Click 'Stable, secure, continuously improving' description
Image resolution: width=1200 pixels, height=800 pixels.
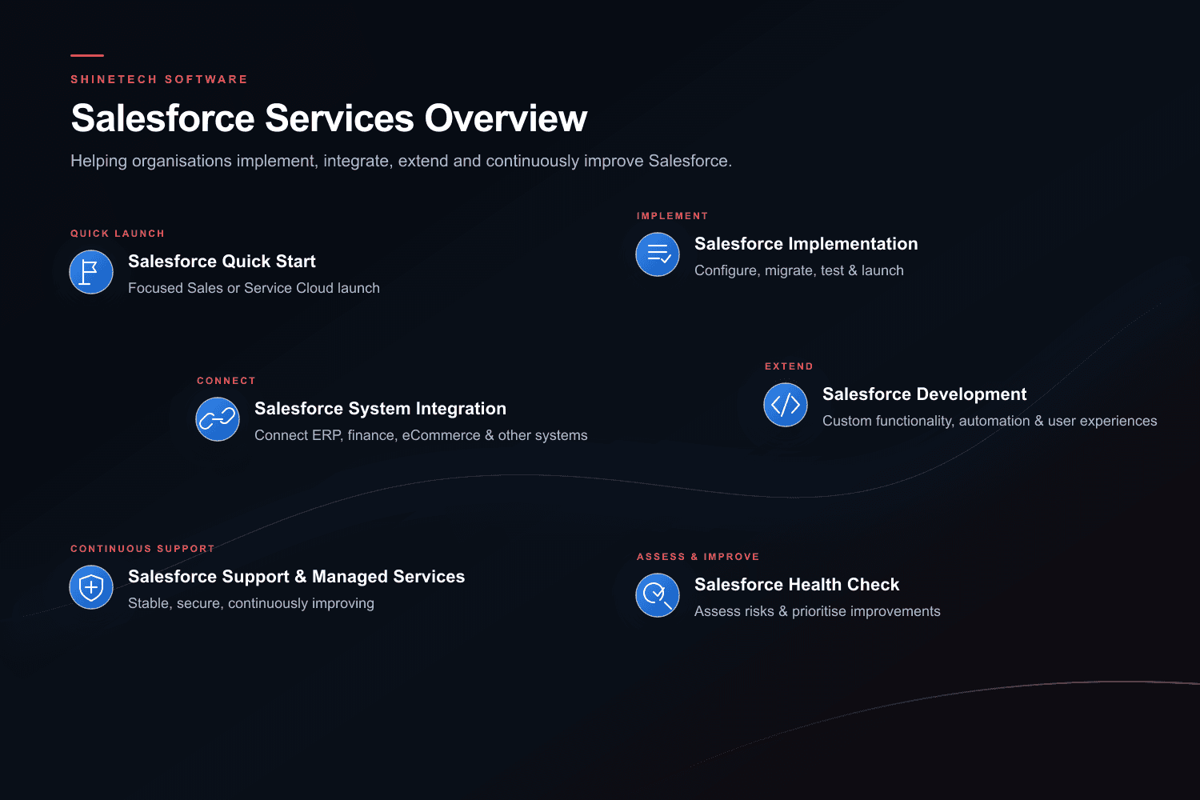(x=251, y=603)
